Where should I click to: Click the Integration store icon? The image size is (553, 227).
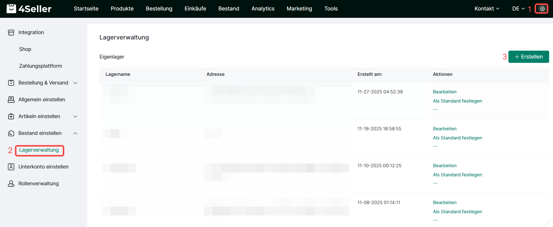11,33
